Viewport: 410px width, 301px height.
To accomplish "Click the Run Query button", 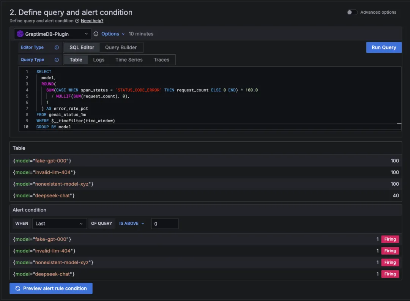I will coord(383,47).
